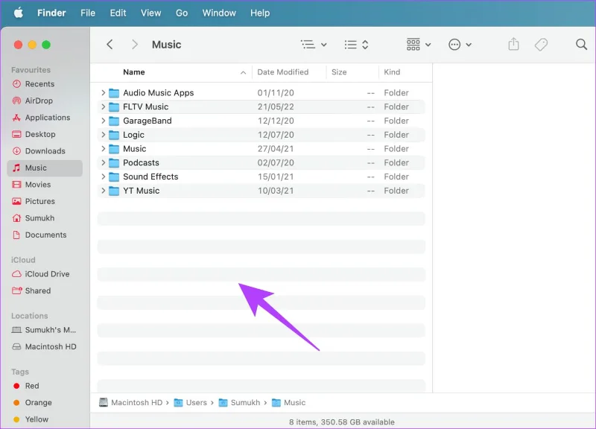Screen dimensions: 596x429
Task: Select the FLTV Music folder name
Action: tap(145, 107)
